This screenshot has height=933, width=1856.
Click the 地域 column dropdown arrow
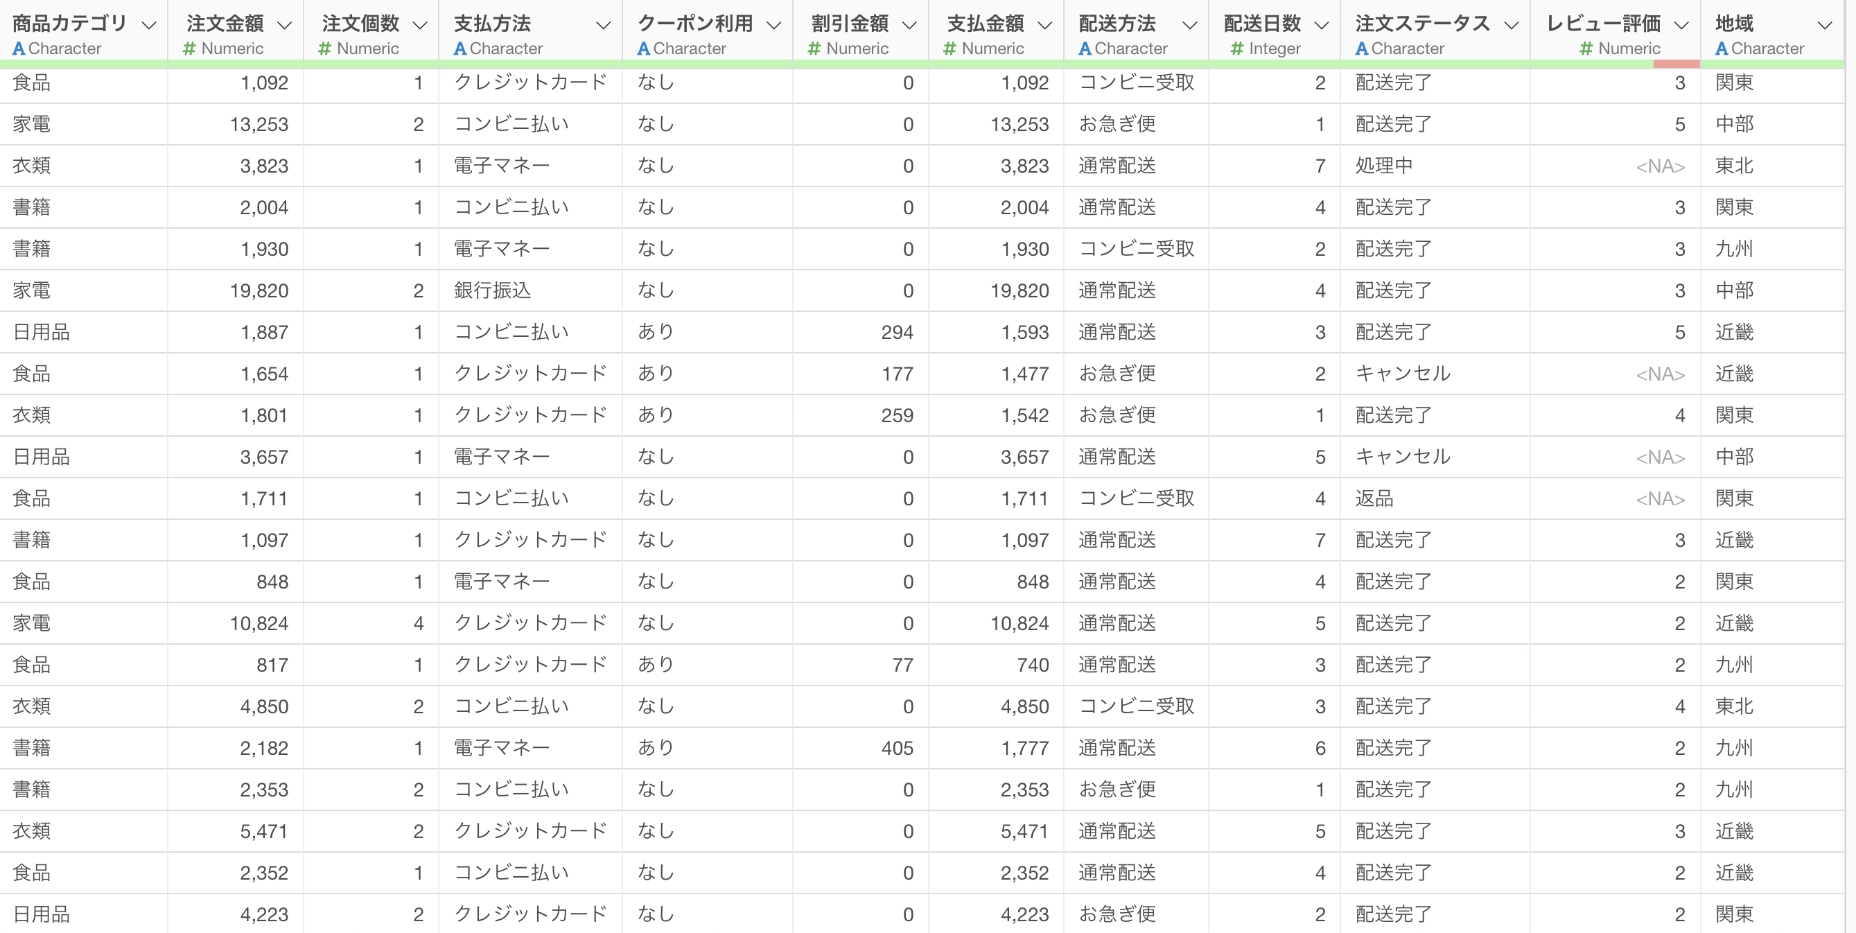[1825, 25]
